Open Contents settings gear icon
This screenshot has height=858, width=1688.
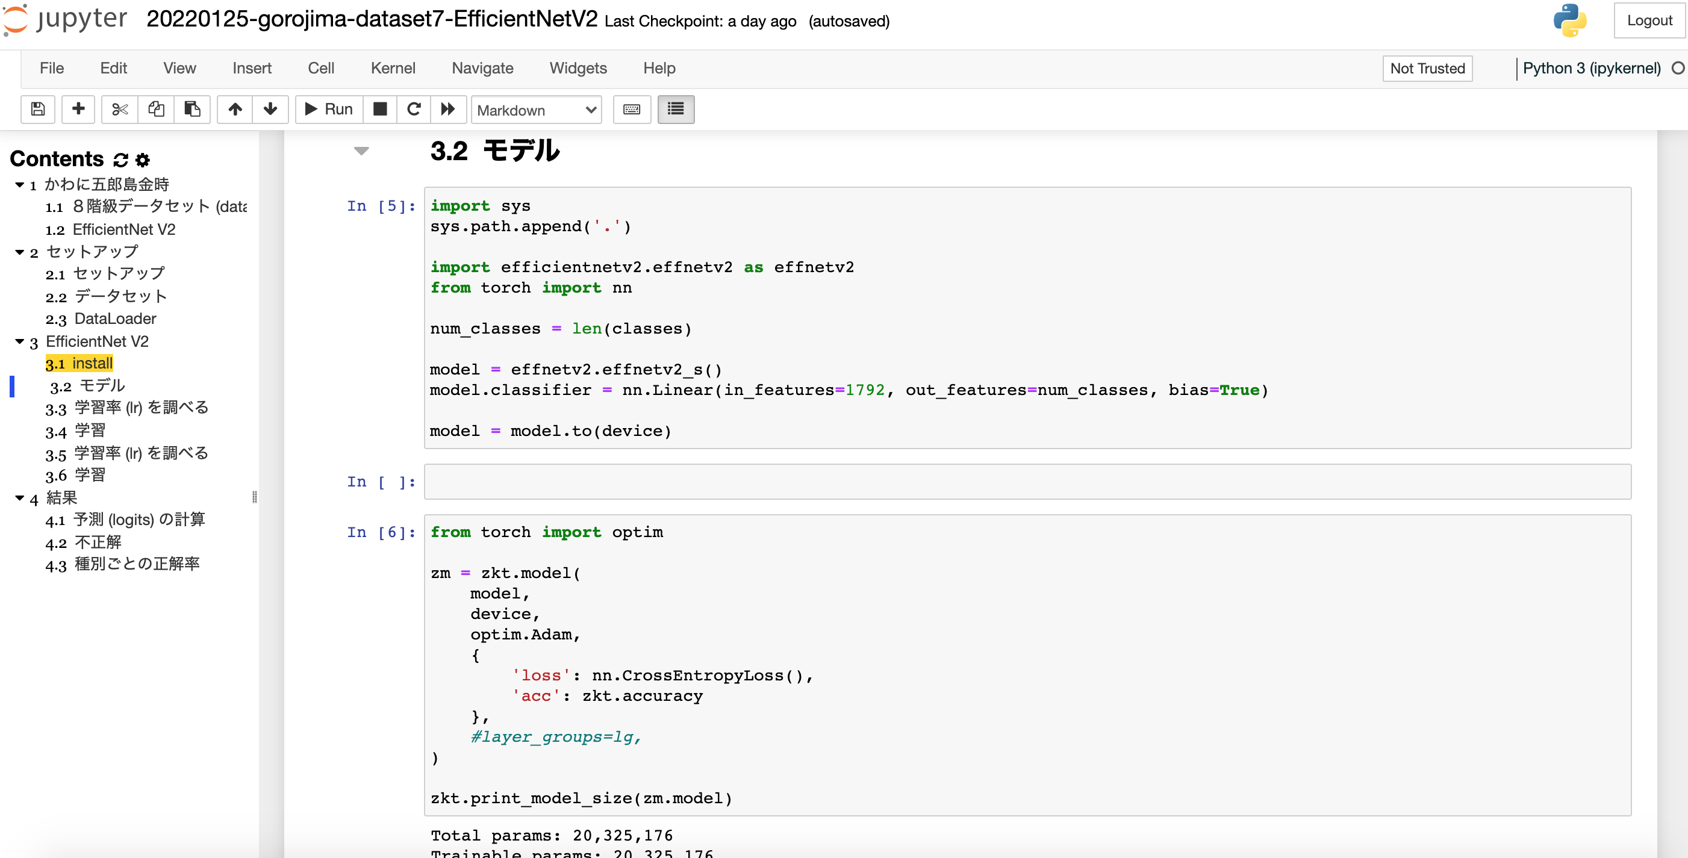pyautogui.click(x=143, y=160)
